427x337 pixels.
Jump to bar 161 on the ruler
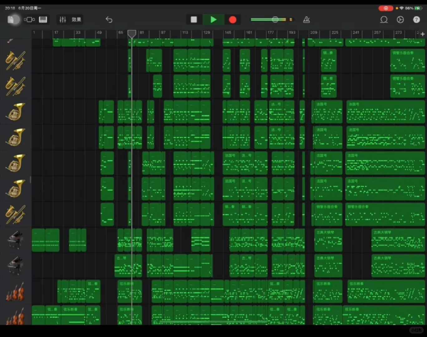(249, 32)
